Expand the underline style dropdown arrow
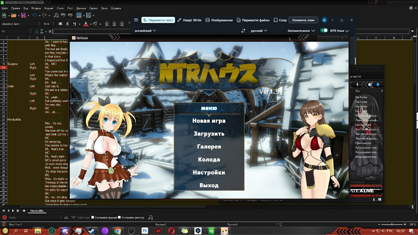The height and width of the screenshot is (235, 418). pyautogui.click(x=79, y=24)
